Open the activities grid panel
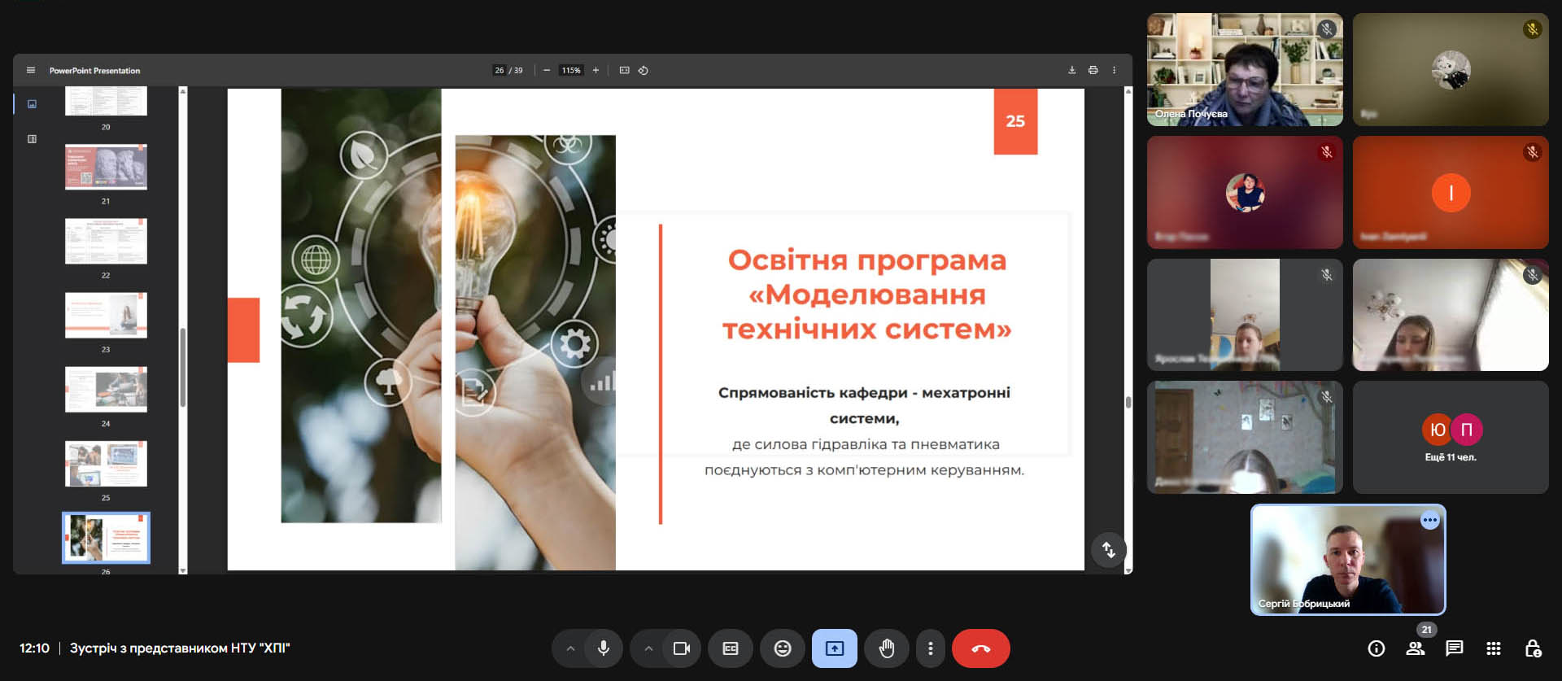This screenshot has width=1562, height=681. [x=1494, y=648]
